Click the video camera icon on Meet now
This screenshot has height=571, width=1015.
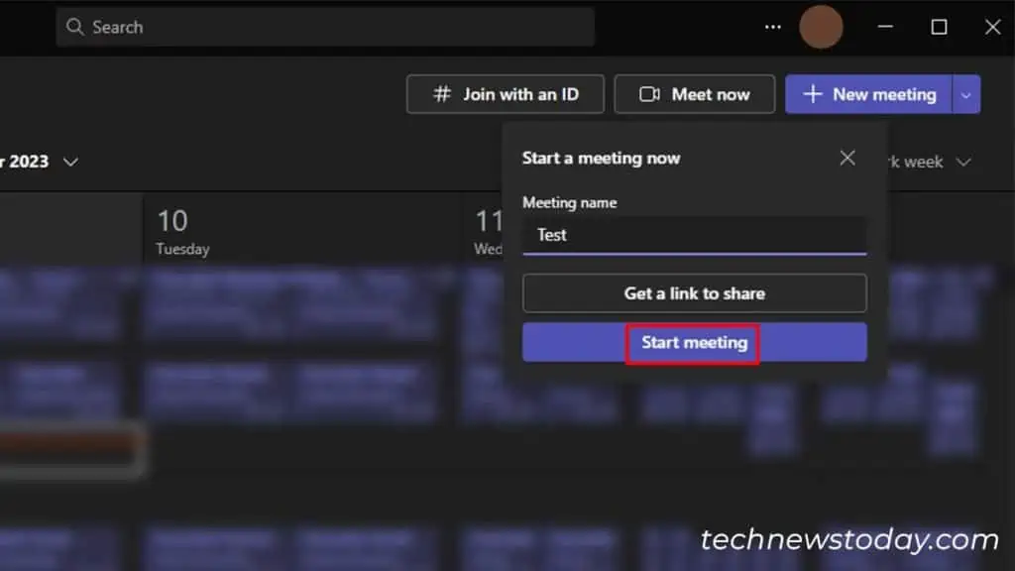pos(649,94)
